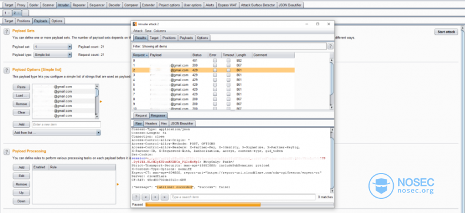Screen dimensions: 465x213
Task: Click Edit in Payload Processing
Action: (21, 176)
